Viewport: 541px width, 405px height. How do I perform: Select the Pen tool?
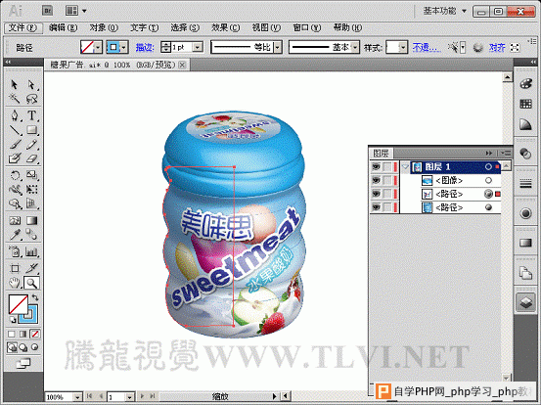tap(15, 115)
